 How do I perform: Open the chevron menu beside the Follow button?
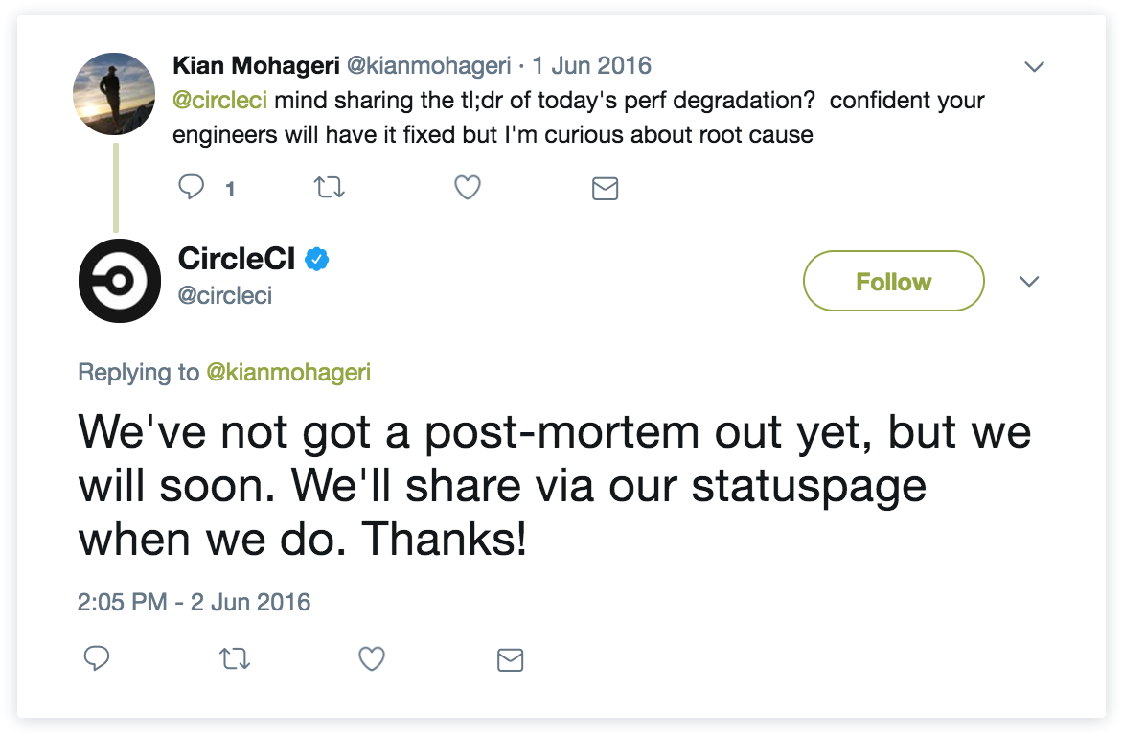click(1028, 282)
